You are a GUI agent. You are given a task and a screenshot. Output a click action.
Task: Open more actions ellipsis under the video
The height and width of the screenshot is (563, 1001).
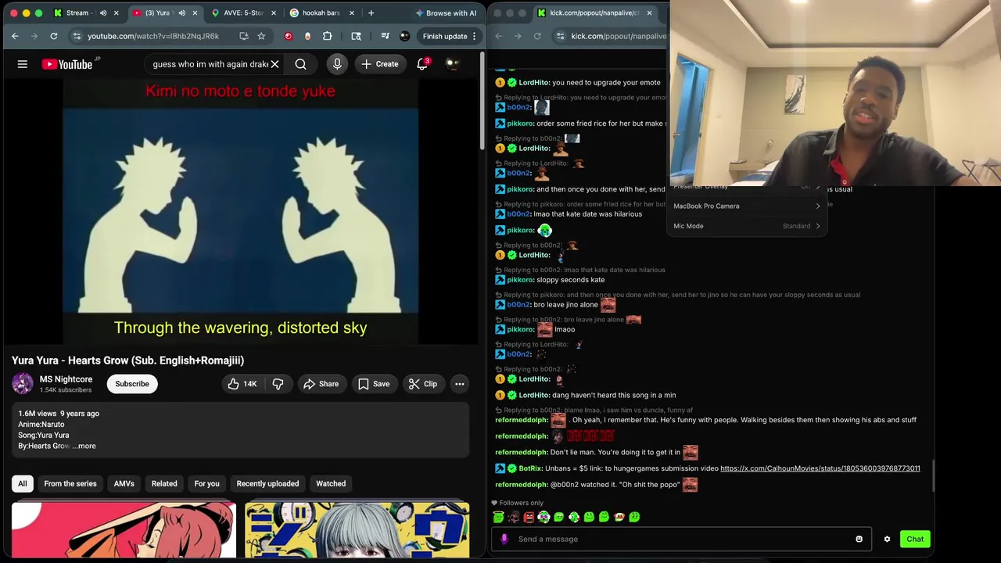pos(460,384)
